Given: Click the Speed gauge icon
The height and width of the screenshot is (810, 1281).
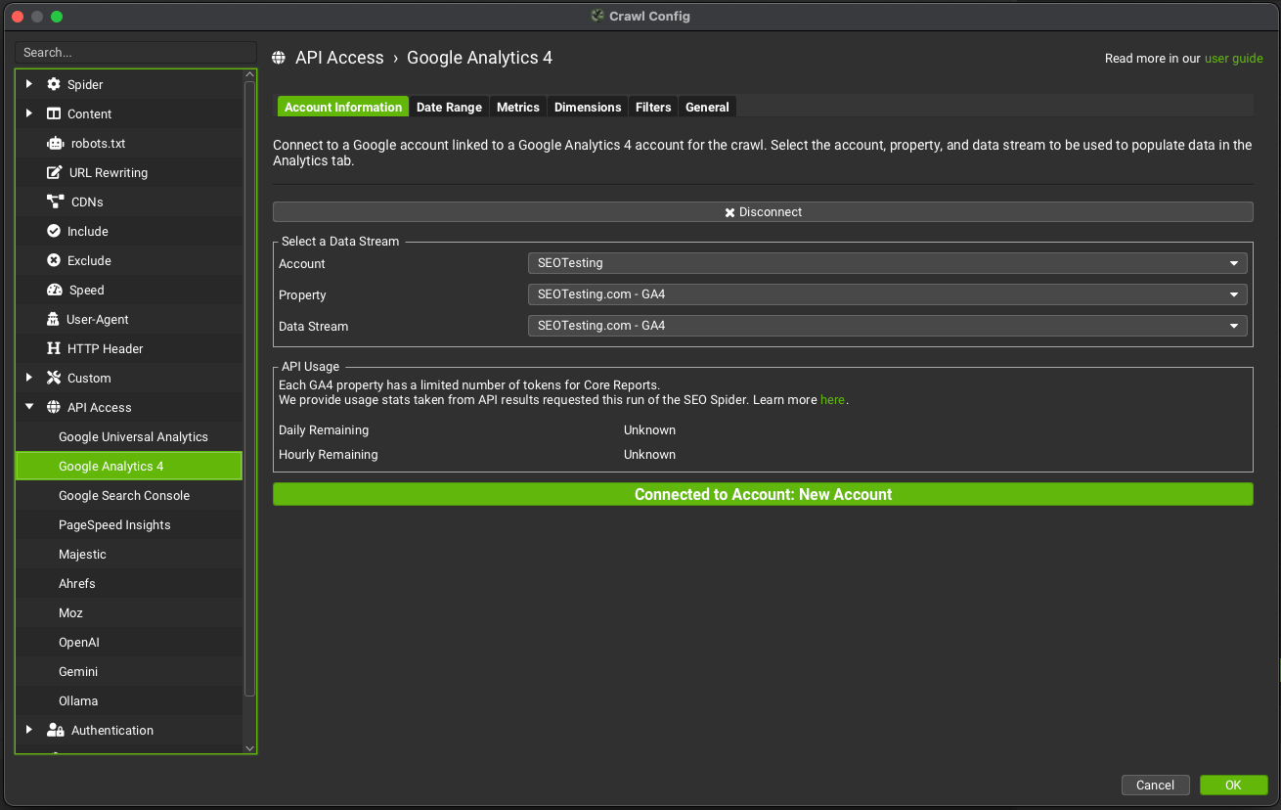Looking at the screenshot, I should 55,290.
